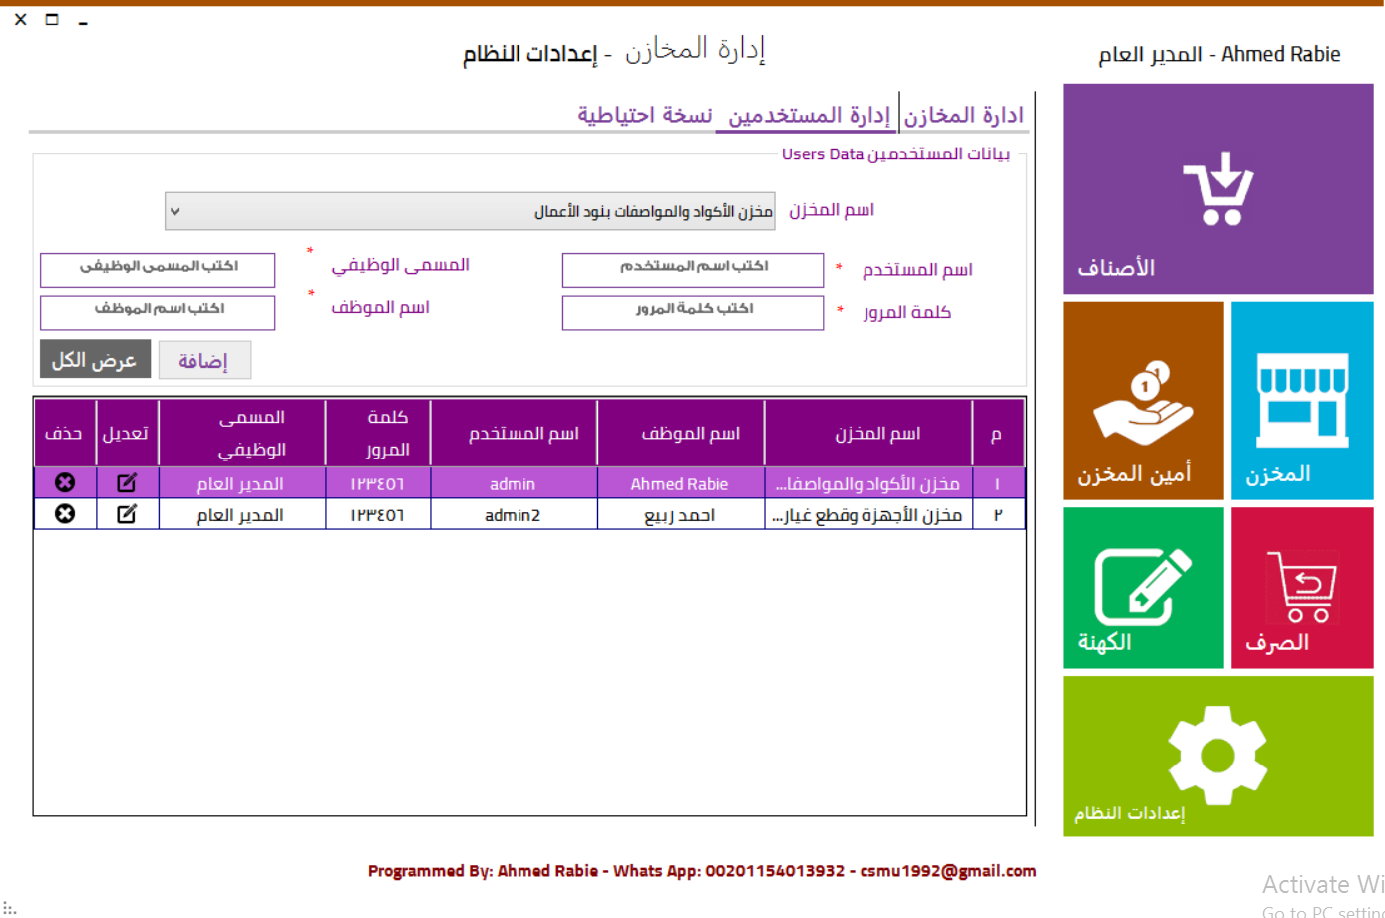Click the edit icon for admin row
Screen dimensions: 1385x918
127,483
